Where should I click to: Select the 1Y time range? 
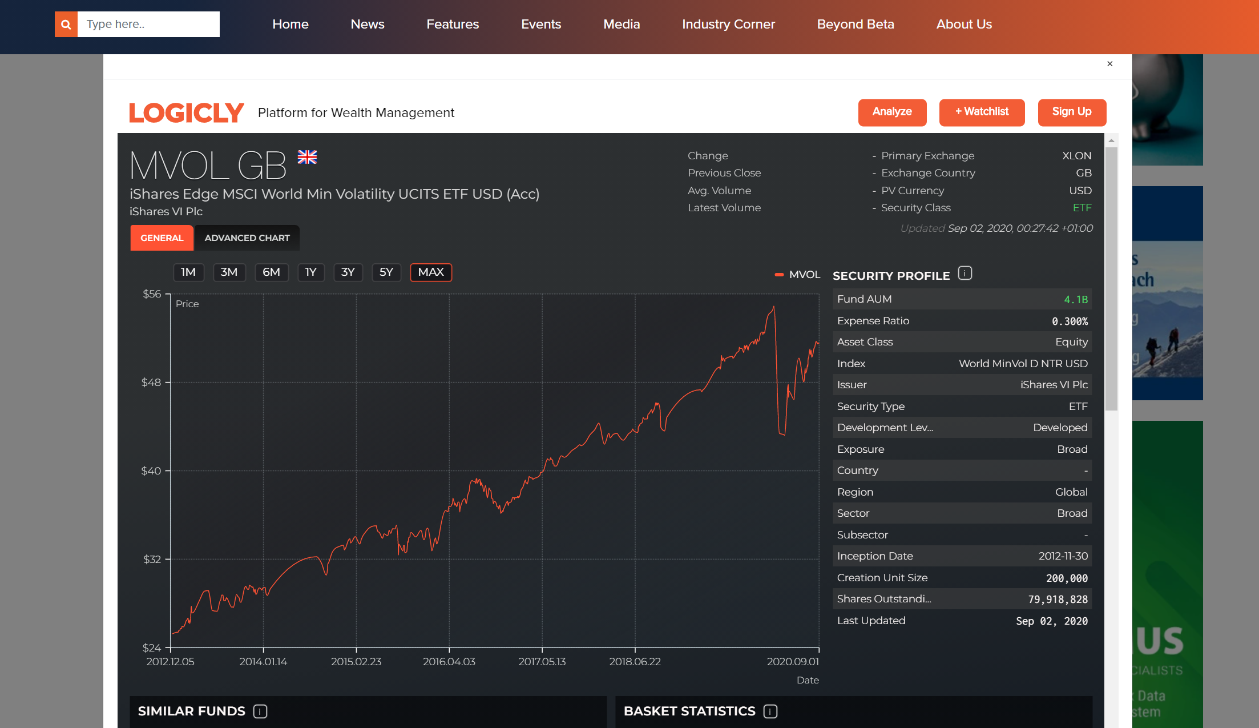(310, 272)
